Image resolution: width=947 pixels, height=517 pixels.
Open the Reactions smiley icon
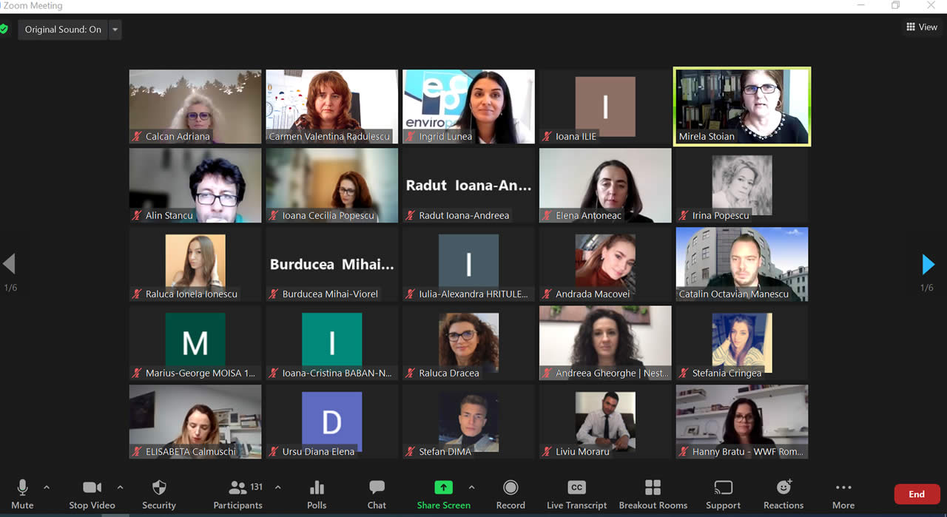[783, 488]
